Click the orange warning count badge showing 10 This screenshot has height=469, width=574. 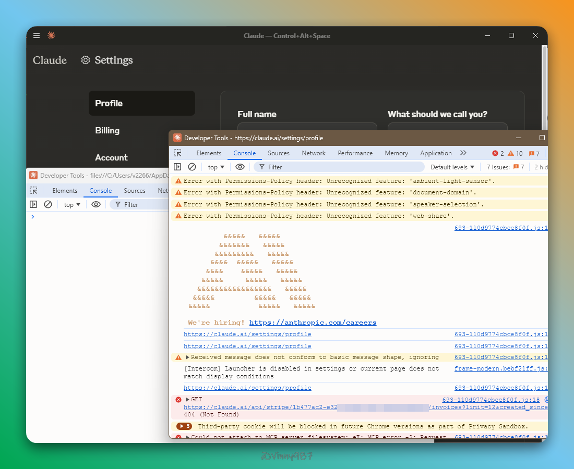click(x=516, y=153)
